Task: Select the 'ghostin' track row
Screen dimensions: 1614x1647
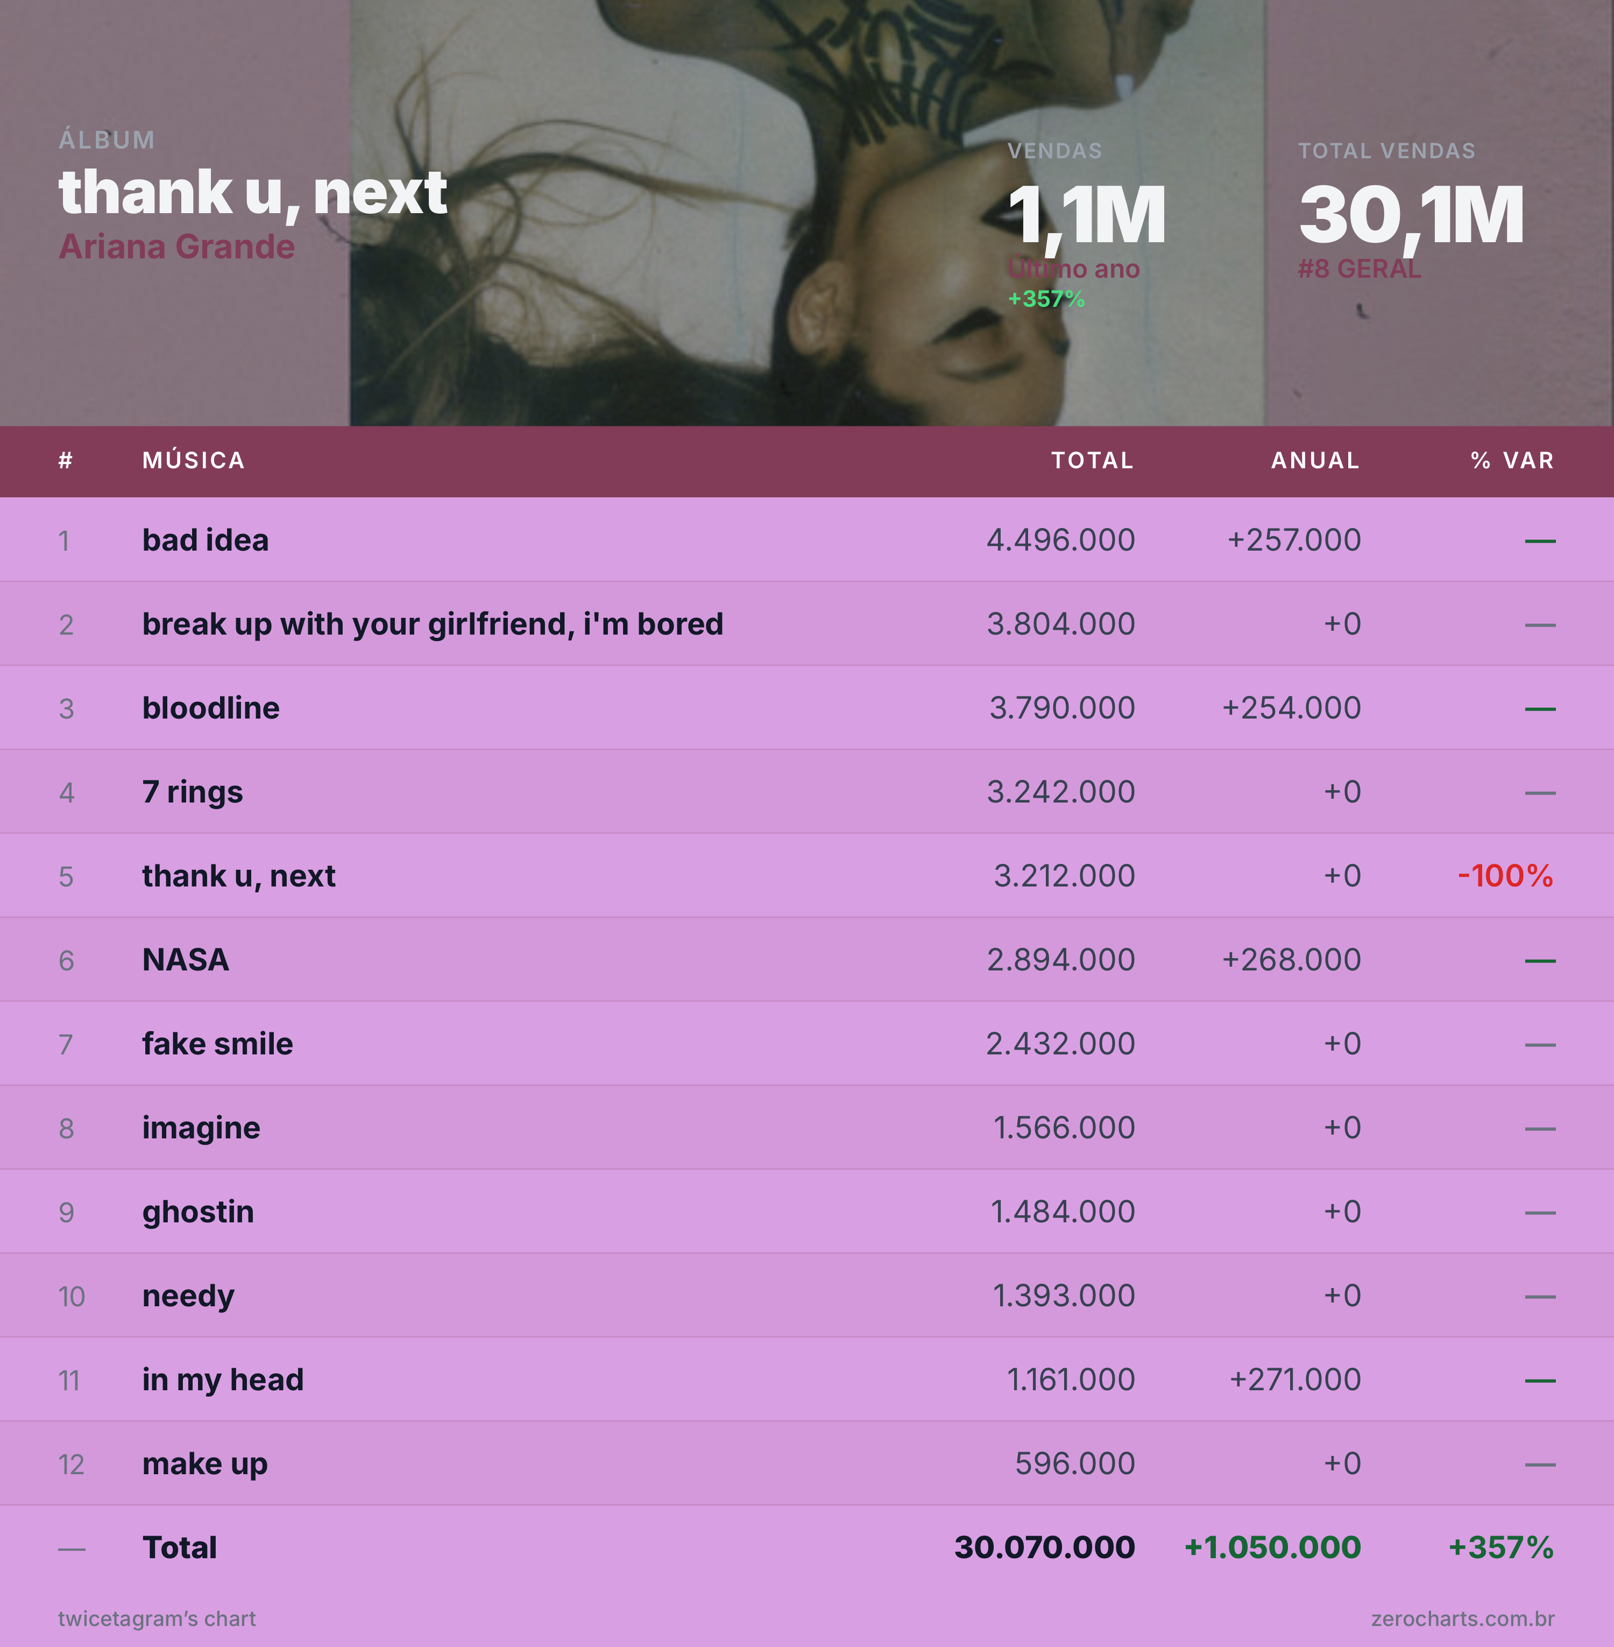Action: pyautogui.click(x=807, y=1211)
